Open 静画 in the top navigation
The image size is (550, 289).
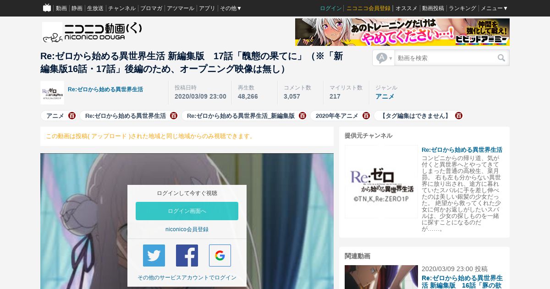click(77, 8)
